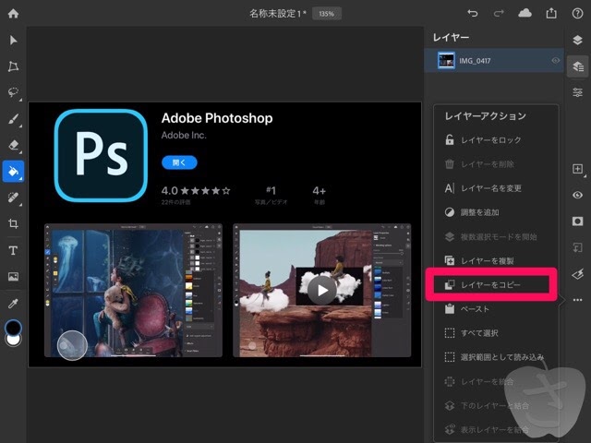The image size is (591, 443).
Task: Choose 選択範囲として読み込み menu entry
Action: tap(496, 357)
